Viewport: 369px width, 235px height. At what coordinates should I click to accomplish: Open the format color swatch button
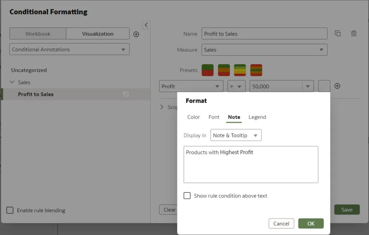tap(324, 86)
